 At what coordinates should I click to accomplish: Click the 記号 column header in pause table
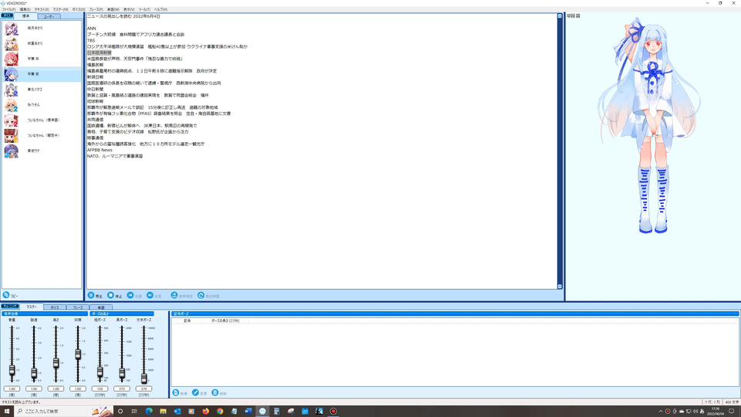tap(187, 320)
